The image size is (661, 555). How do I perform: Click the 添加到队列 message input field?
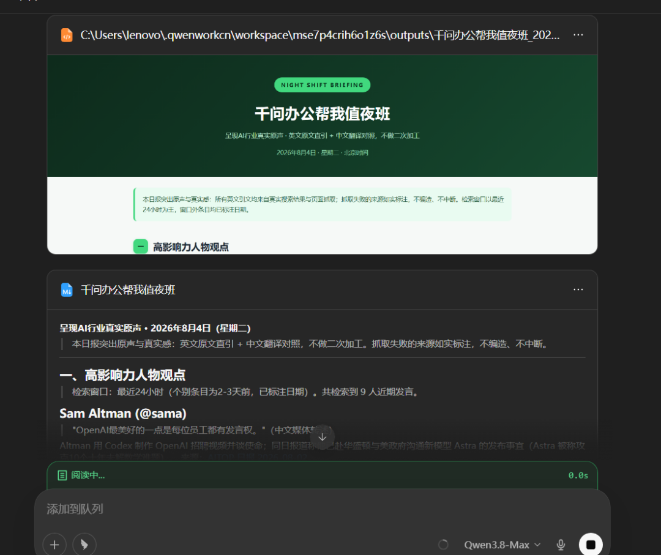click(x=322, y=509)
